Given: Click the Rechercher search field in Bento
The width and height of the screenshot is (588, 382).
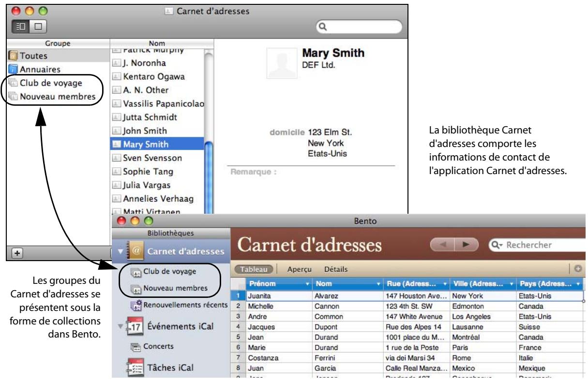Looking at the screenshot, I should pyautogui.click(x=537, y=245).
